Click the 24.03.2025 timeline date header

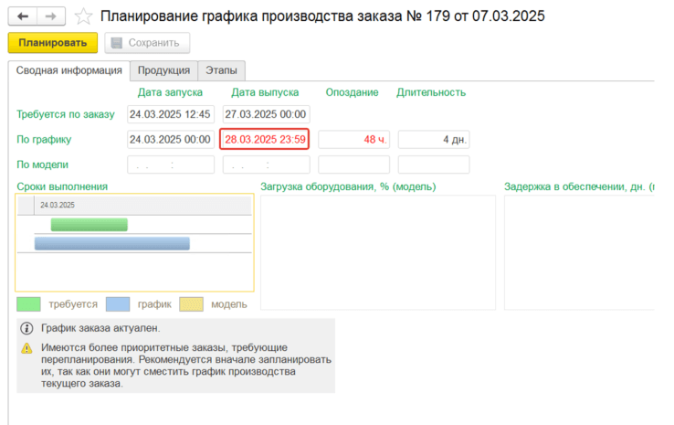coord(58,206)
